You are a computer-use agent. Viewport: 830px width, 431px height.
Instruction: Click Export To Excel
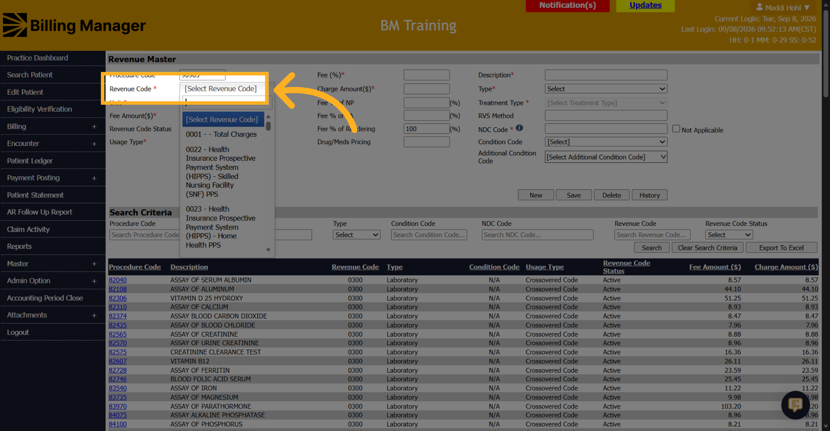pyautogui.click(x=781, y=247)
